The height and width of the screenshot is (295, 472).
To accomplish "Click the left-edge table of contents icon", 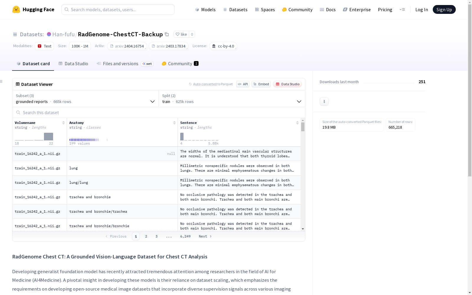I will (x=1, y=81).
